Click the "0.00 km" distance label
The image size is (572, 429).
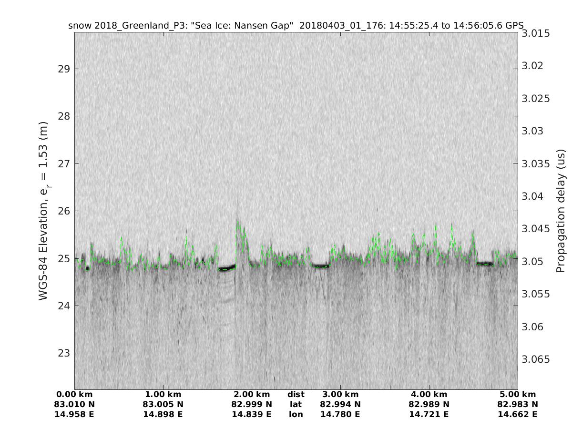74,395
